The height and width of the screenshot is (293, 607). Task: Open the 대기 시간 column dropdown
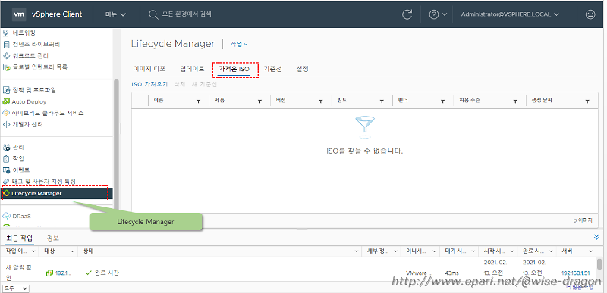point(473,251)
